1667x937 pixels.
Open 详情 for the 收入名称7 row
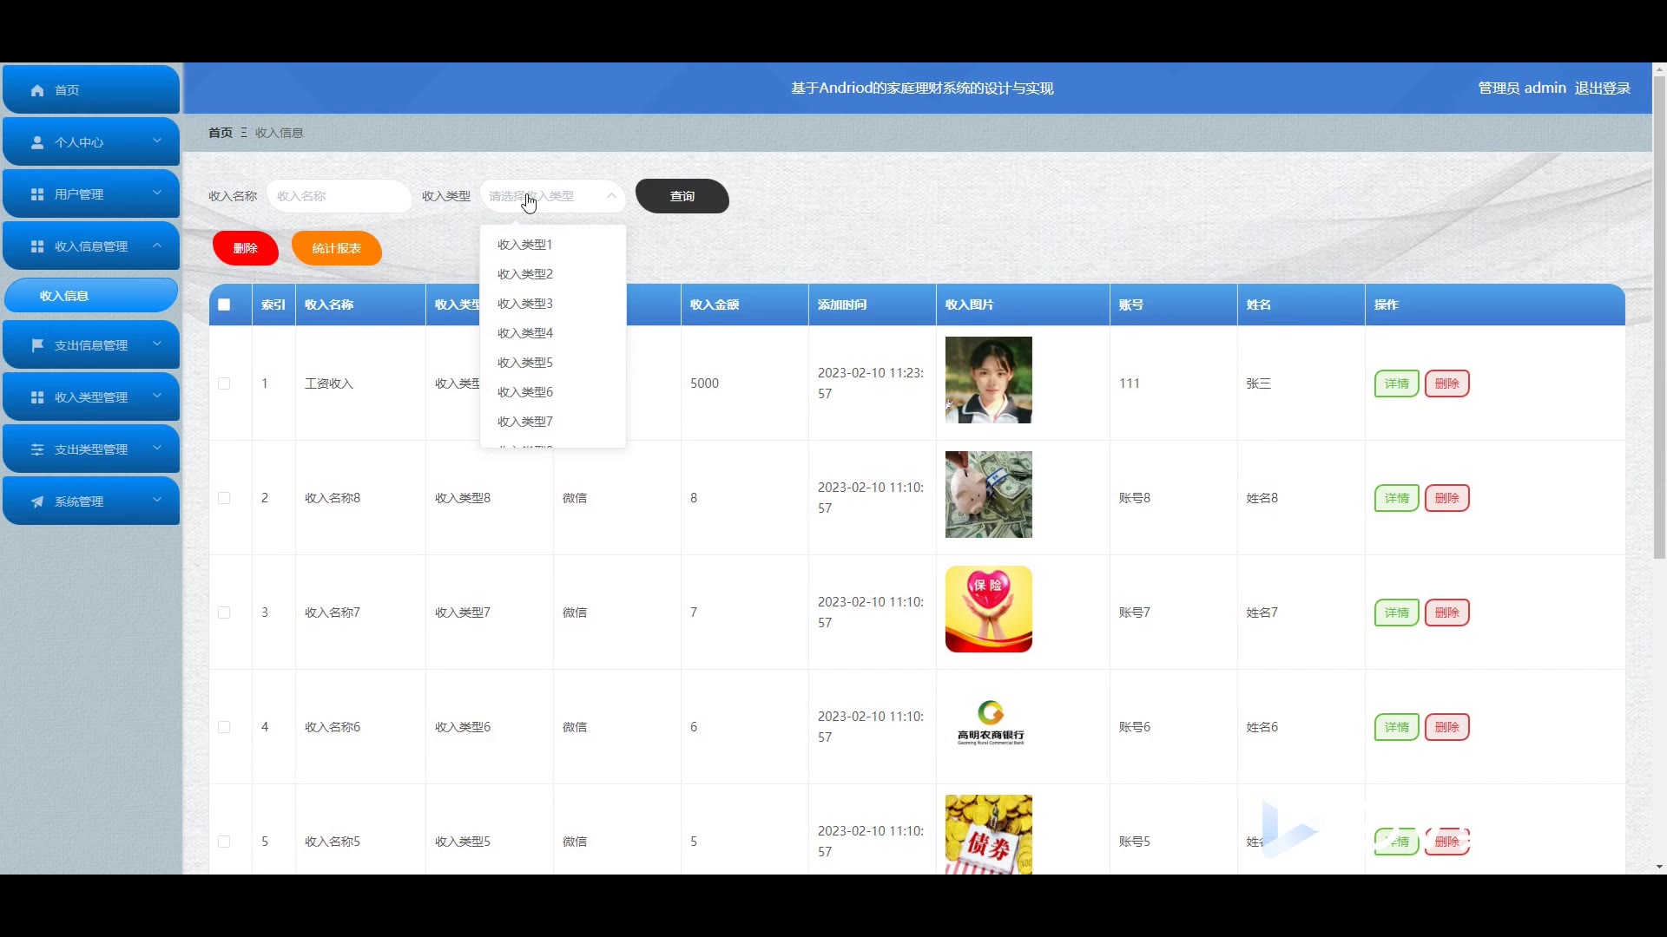[x=1397, y=613]
